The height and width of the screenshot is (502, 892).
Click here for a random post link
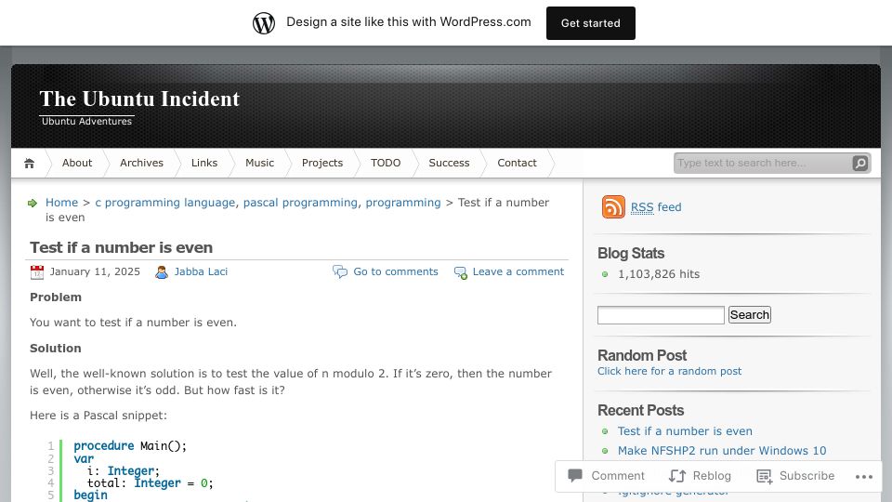tap(670, 371)
